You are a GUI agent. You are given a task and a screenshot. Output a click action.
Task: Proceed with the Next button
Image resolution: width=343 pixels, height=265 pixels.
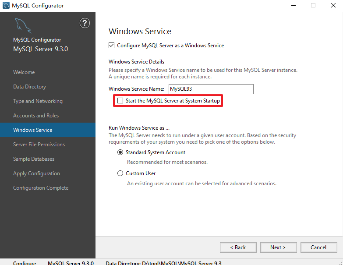click(x=279, y=247)
